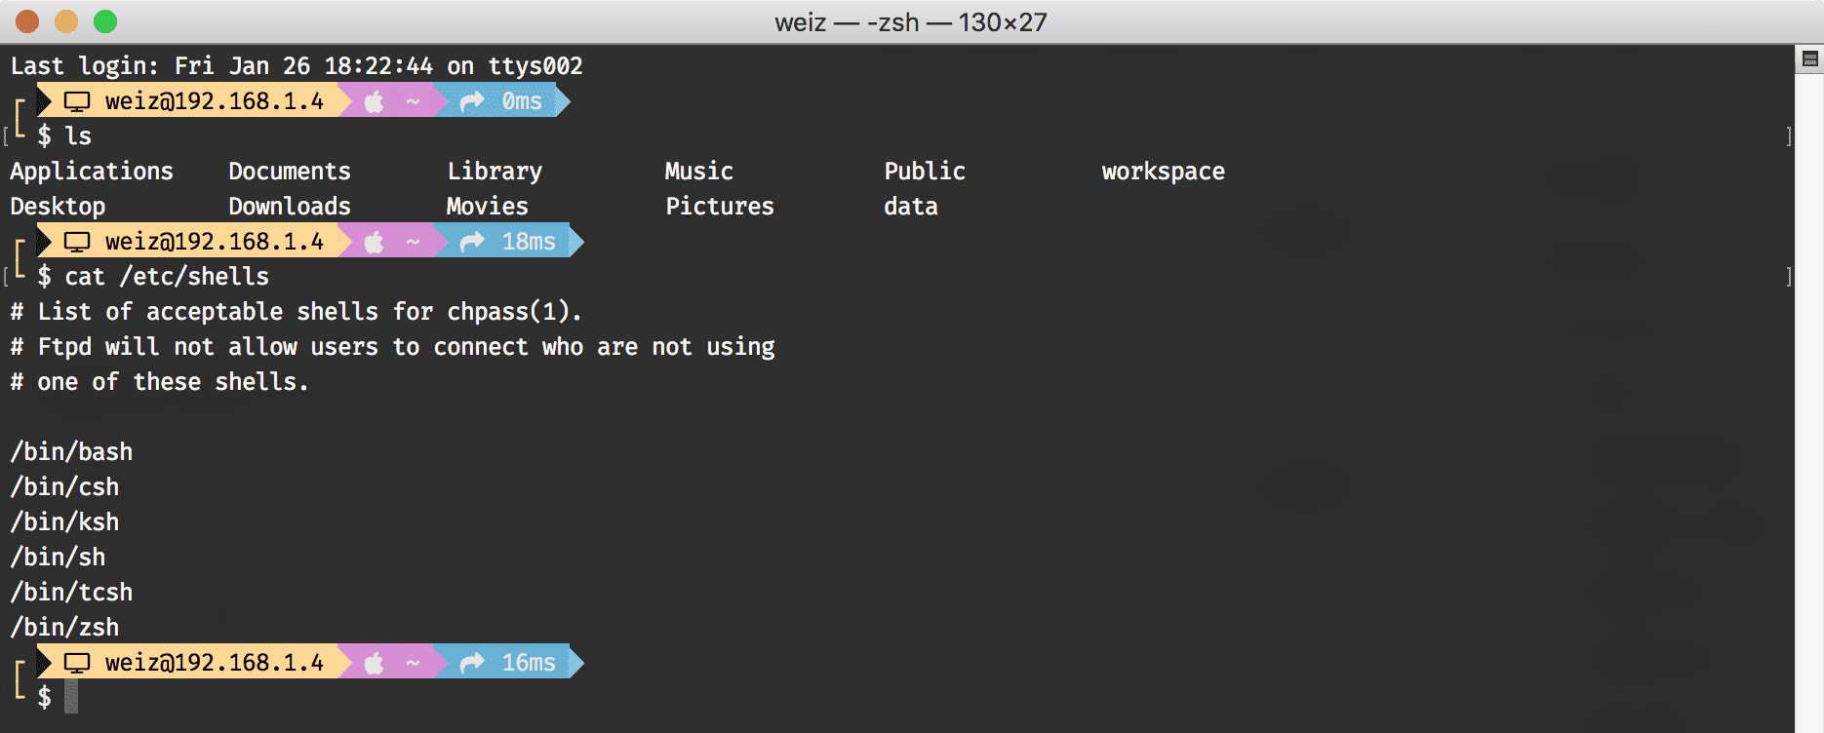
Task: Click the 'workspace' directory name
Action: [1163, 172]
